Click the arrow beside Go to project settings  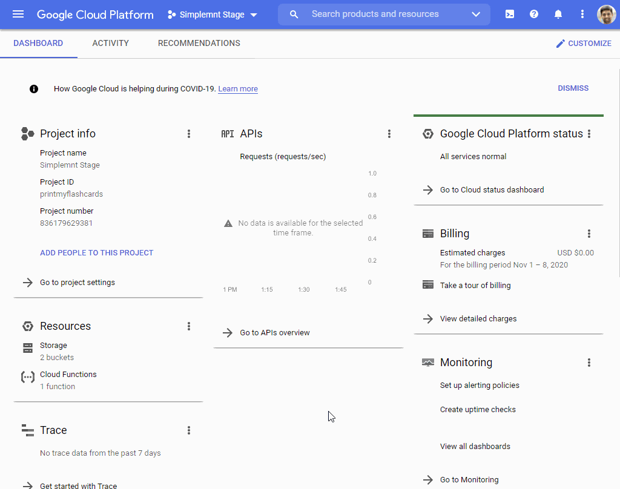click(x=28, y=282)
